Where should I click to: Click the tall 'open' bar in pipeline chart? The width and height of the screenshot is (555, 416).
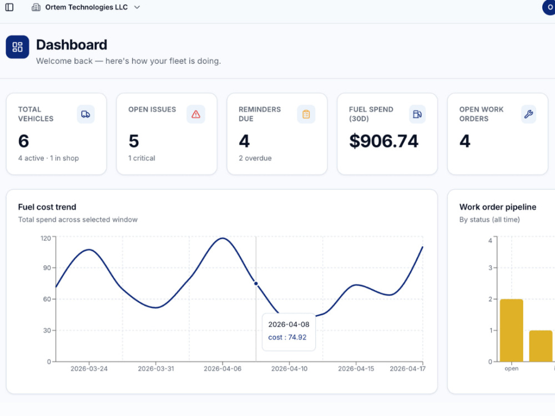[512, 331]
